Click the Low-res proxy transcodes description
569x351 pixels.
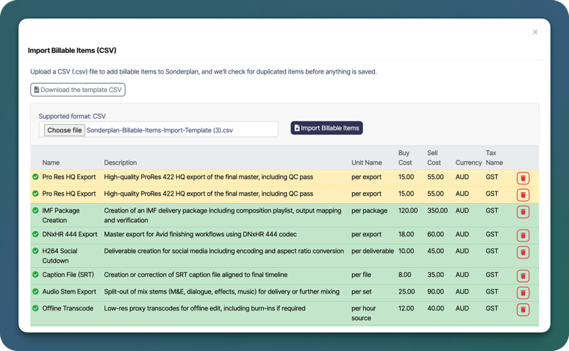(204, 308)
